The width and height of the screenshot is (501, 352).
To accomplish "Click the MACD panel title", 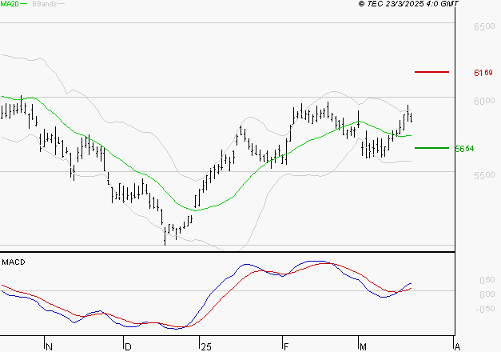I will (14, 262).
